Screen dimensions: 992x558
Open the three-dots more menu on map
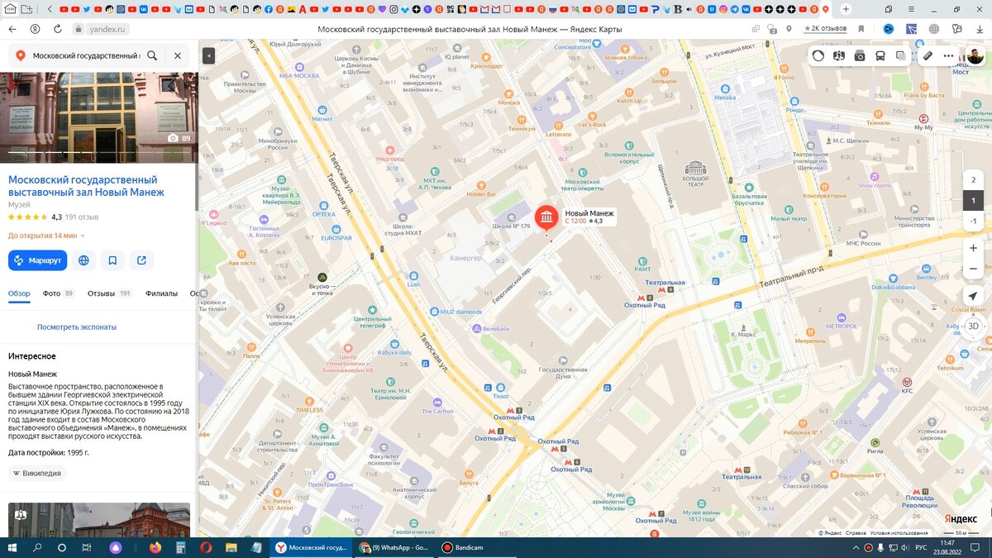948,55
